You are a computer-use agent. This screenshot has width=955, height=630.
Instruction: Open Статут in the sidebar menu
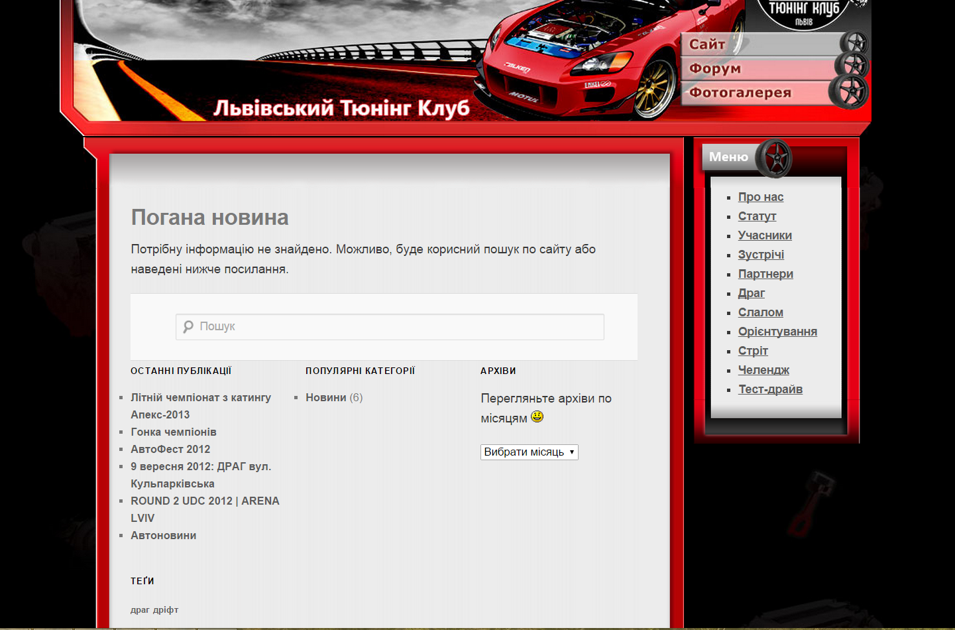click(757, 216)
